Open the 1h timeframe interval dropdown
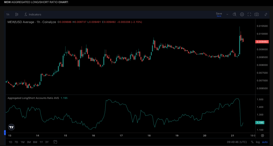 [8, 14]
